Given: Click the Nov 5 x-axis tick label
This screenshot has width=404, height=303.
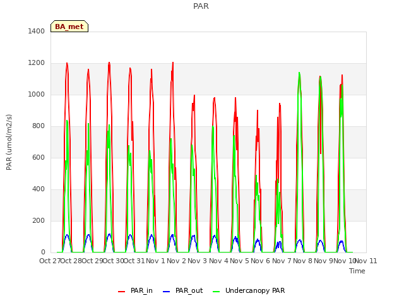Looking at the screenshot, I should click(x=240, y=261).
